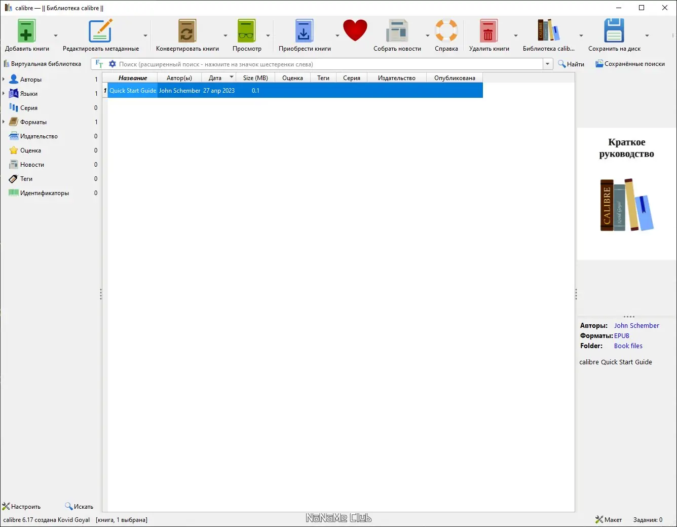Sort by Автор(ы) column header
This screenshot has height=527, width=677.
(x=179, y=78)
